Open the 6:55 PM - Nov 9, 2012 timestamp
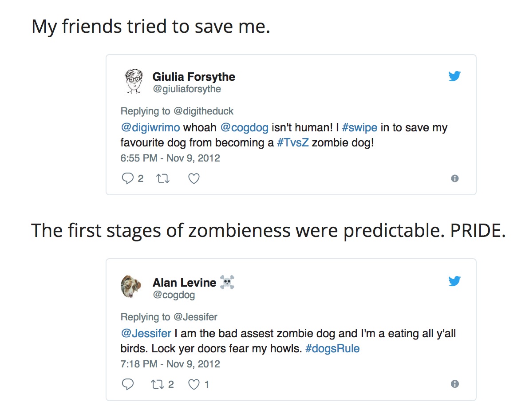 (x=170, y=158)
